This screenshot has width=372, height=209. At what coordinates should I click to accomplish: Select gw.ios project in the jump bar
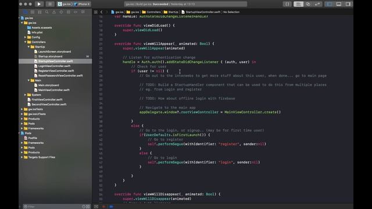[117, 12]
